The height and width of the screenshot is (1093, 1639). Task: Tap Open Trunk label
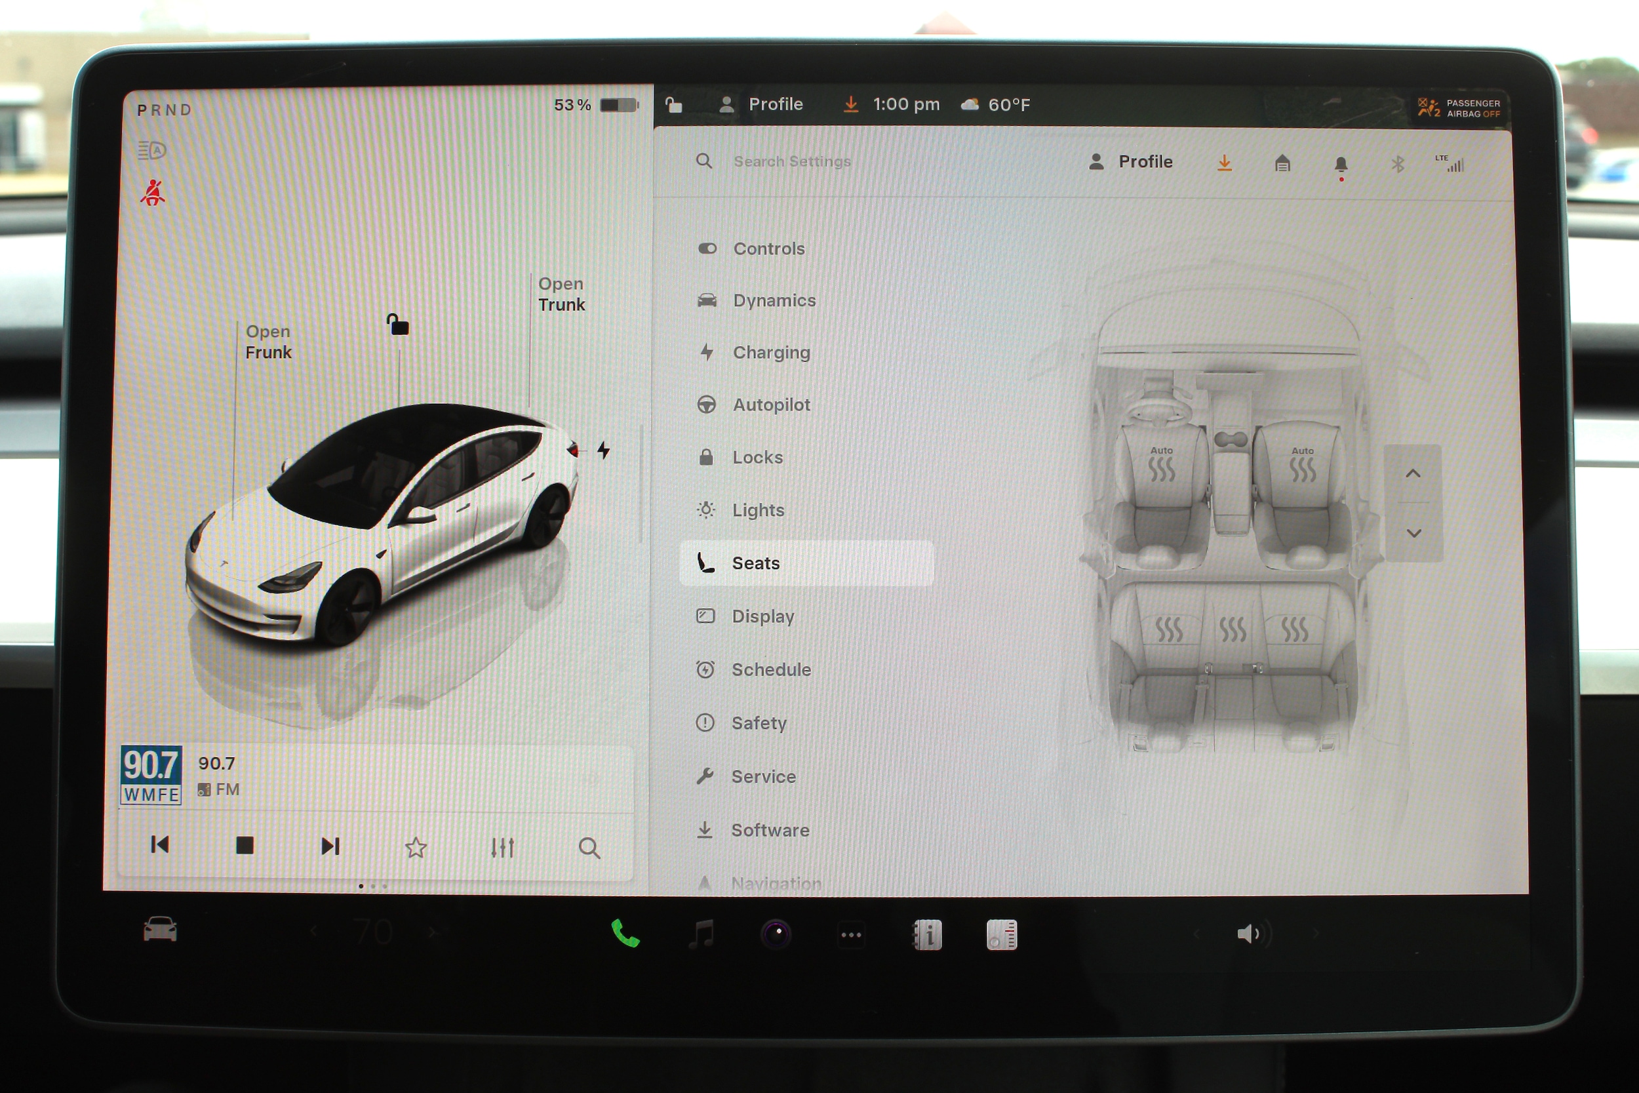pyautogui.click(x=561, y=294)
